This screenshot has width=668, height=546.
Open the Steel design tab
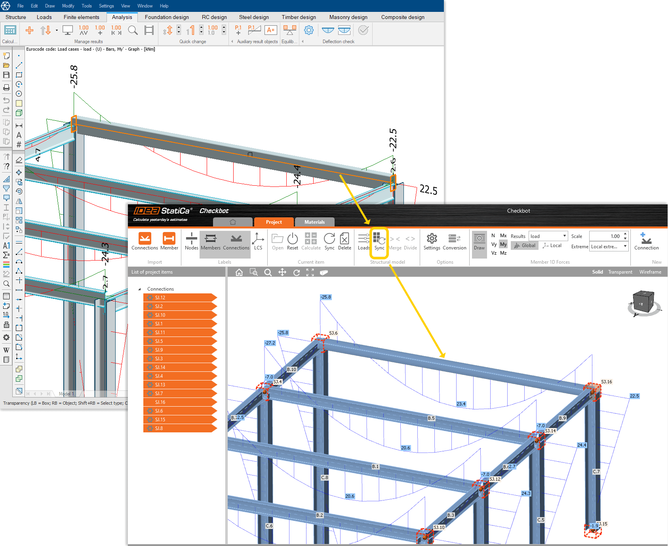tap(254, 17)
